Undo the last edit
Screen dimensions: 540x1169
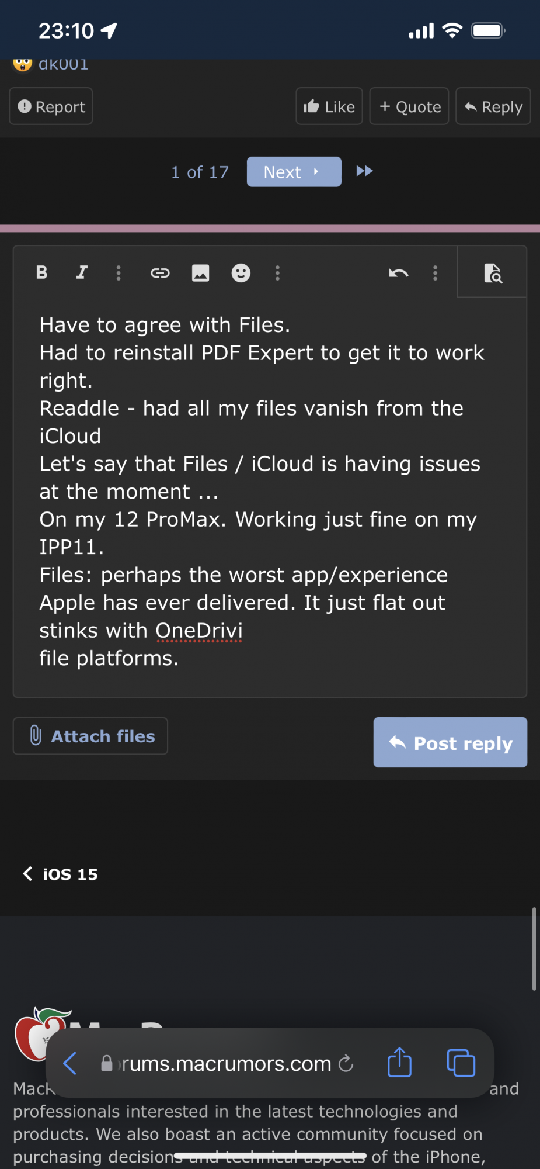pyautogui.click(x=399, y=273)
